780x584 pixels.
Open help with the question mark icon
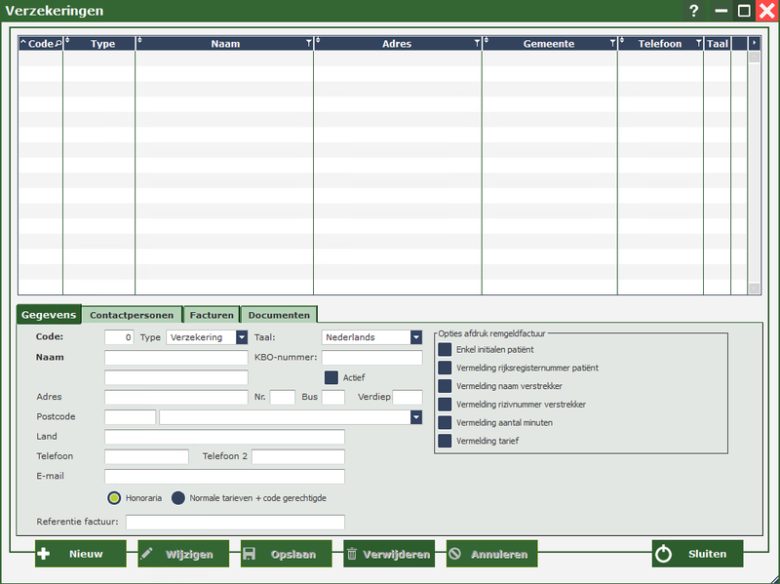[x=694, y=11]
